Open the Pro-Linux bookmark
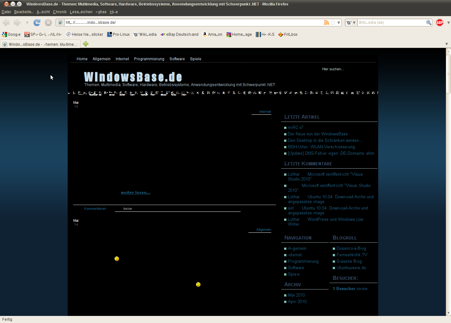This screenshot has width=451, height=323. [x=118, y=34]
